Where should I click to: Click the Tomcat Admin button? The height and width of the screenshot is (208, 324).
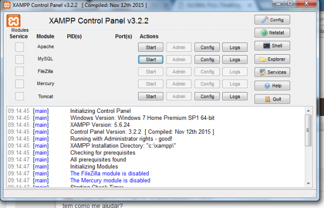(179, 97)
